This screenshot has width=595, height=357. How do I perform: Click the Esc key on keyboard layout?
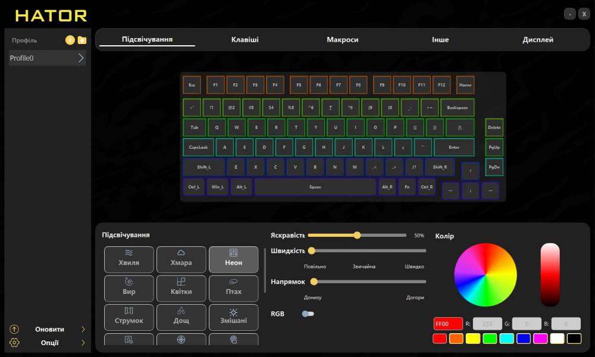pyautogui.click(x=192, y=85)
